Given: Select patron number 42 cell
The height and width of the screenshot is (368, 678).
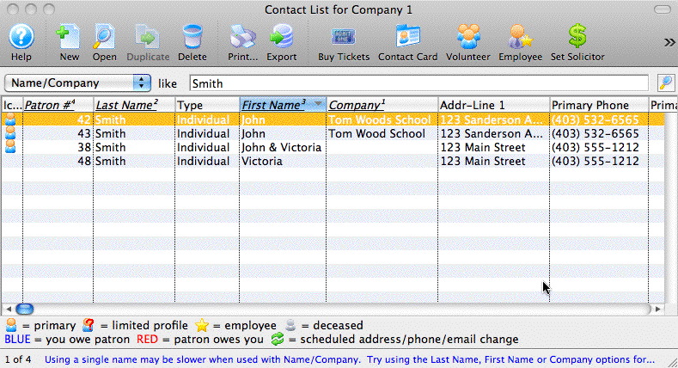Looking at the screenshot, I should (x=58, y=120).
